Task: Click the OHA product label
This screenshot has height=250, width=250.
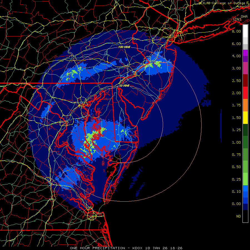Action: (x=244, y=17)
